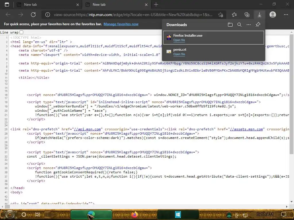Launch Firefox from the taskbar
The height and width of the screenshot is (220, 294).
pos(134,215)
